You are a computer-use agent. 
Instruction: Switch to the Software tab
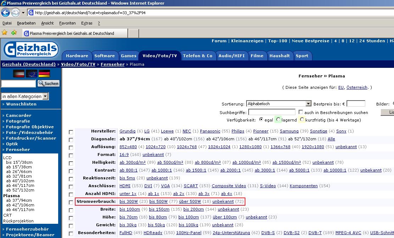pyautogui.click(x=104, y=56)
